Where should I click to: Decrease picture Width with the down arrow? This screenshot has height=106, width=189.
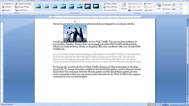coord(180,10)
